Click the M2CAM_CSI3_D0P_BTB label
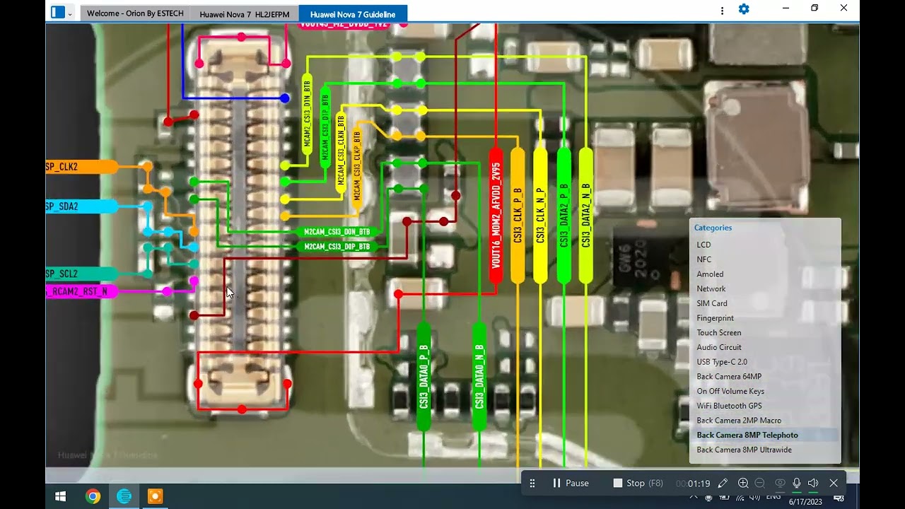Screen dimensions: 905x509 coord(337,247)
